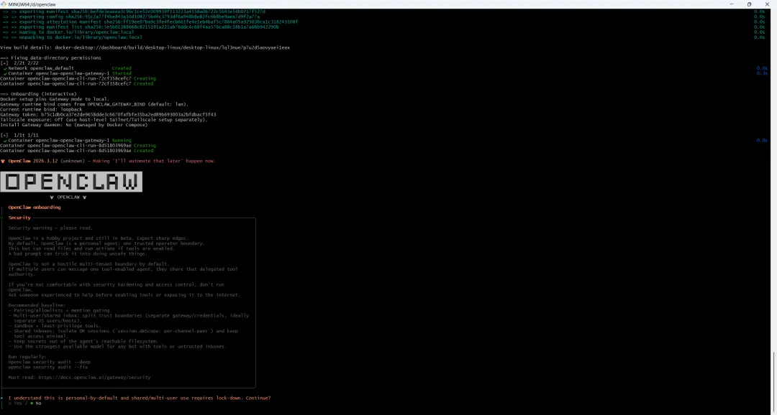Click 'OpenClaw is a hobby project' line
This screenshot has height=415, width=777.
(98, 238)
